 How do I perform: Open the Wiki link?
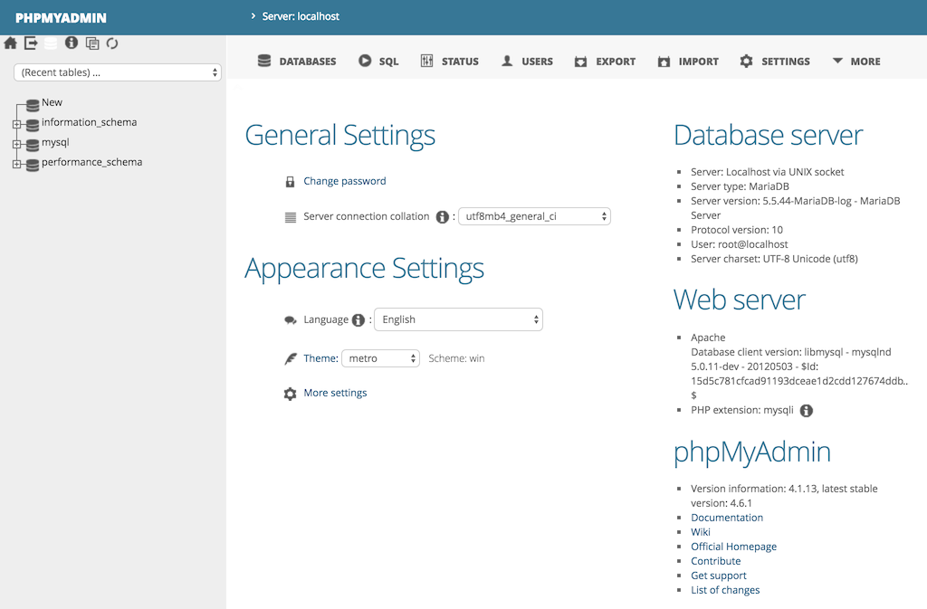[701, 531]
